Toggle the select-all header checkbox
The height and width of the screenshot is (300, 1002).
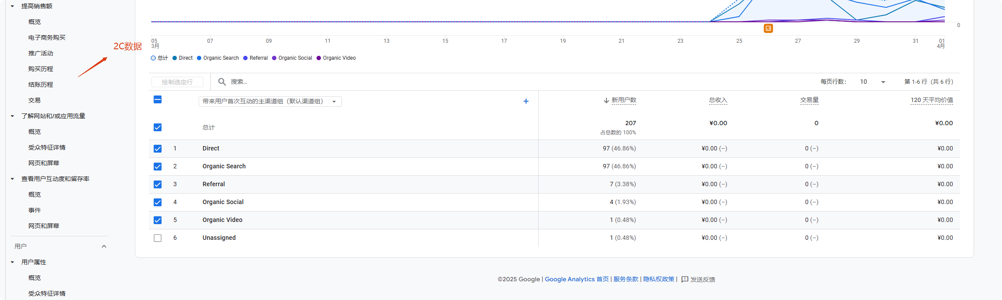(x=158, y=99)
